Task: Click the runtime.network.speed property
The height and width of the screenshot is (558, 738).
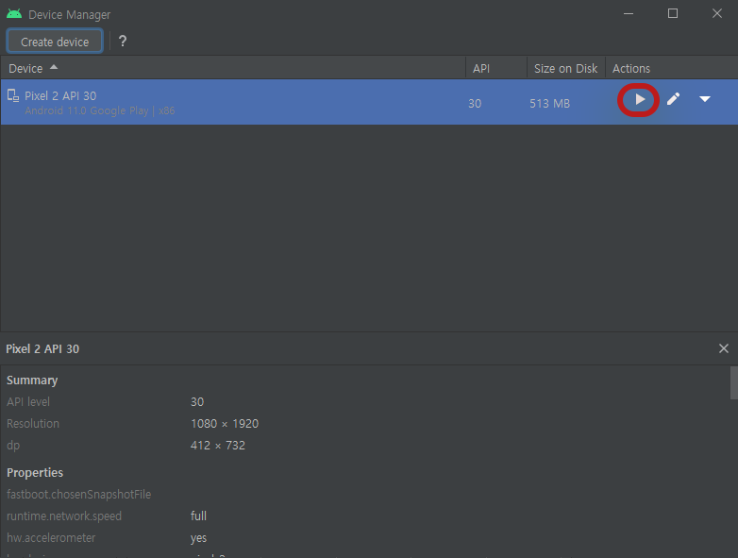Action: [x=64, y=516]
